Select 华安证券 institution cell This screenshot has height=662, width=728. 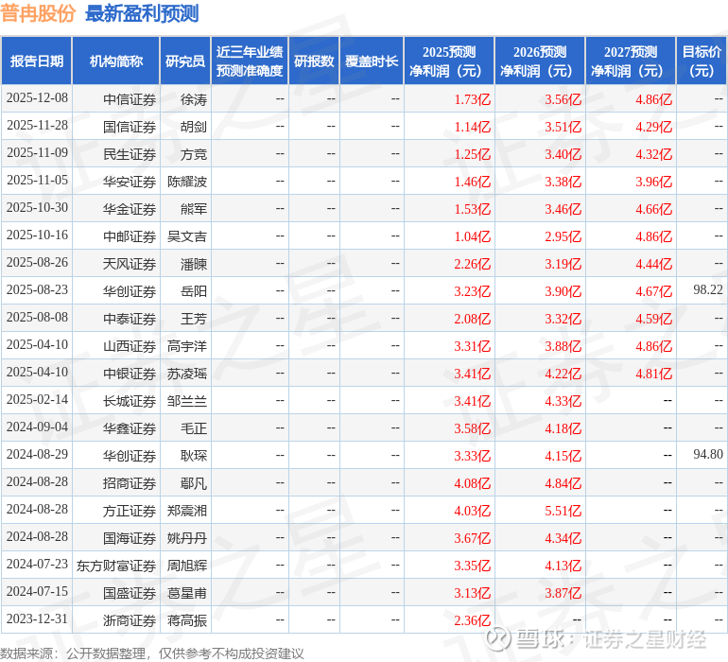click(130, 182)
